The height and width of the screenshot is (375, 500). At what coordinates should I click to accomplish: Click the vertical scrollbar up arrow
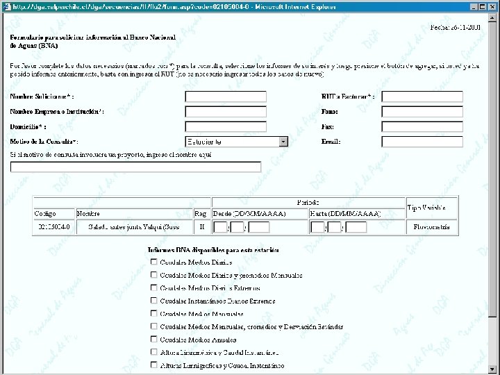(x=492, y=18)
